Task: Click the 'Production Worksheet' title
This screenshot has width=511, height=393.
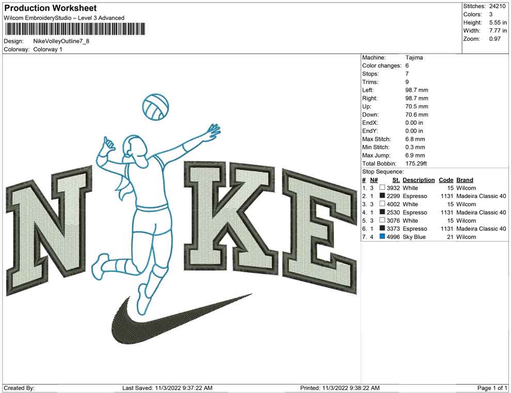Action: pyautogui.click(x=51, y=8)
